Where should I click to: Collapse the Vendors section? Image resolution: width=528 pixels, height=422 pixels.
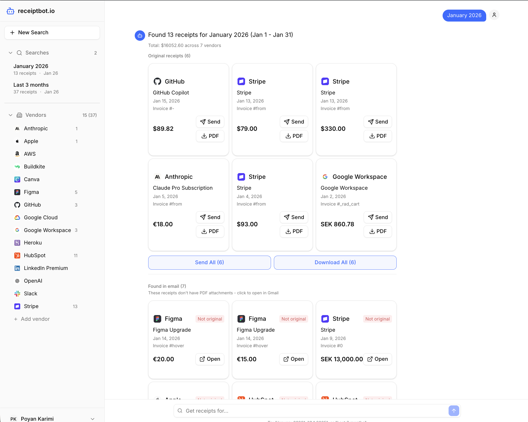click(10, 115)
